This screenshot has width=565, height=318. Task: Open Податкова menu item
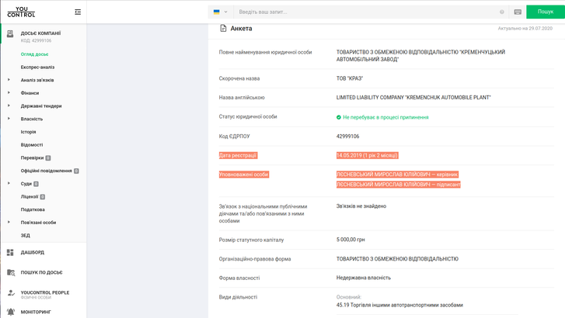click(x=33, y=209)
